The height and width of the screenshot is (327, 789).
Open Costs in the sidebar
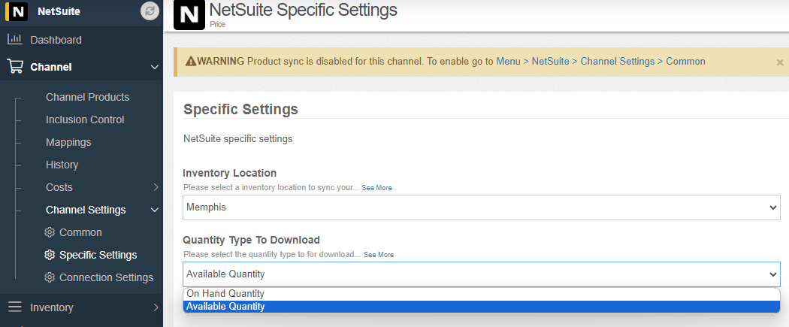tap(59, 187)
